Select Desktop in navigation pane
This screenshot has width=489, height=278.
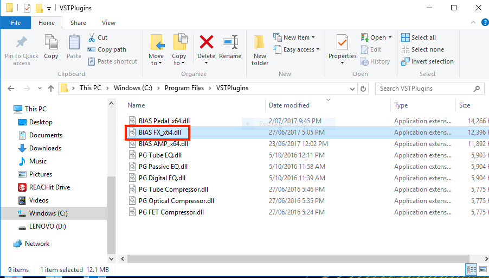(35, 122)
